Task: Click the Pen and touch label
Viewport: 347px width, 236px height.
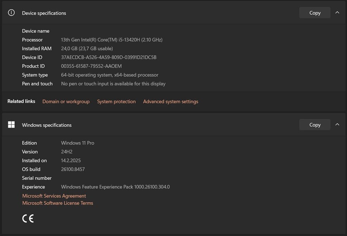Action: click(x=37, y=84)
